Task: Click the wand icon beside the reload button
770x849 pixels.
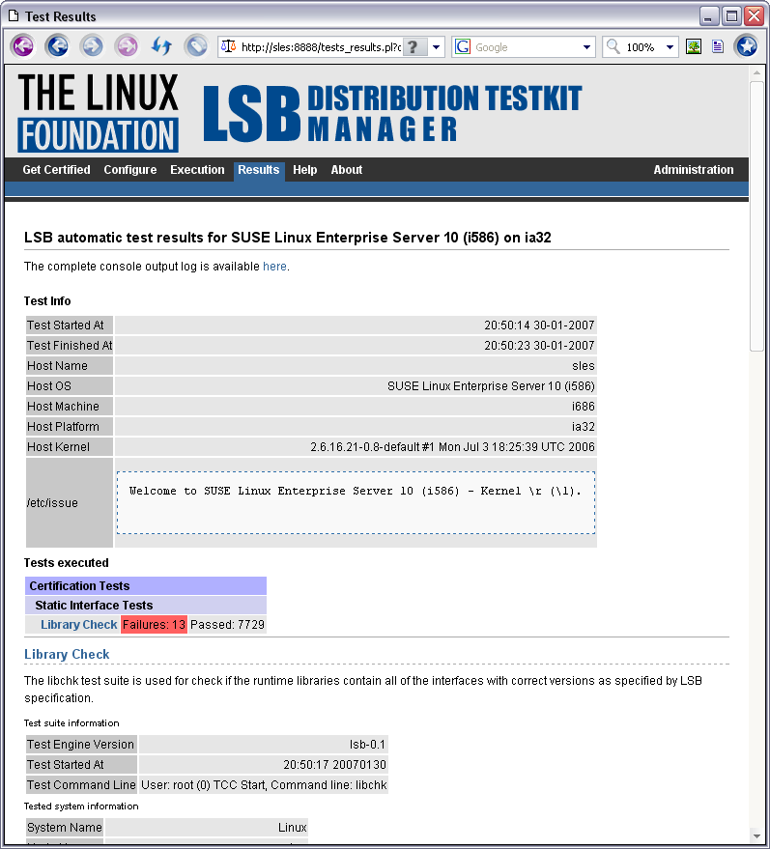Action: (x=196, y=46)
